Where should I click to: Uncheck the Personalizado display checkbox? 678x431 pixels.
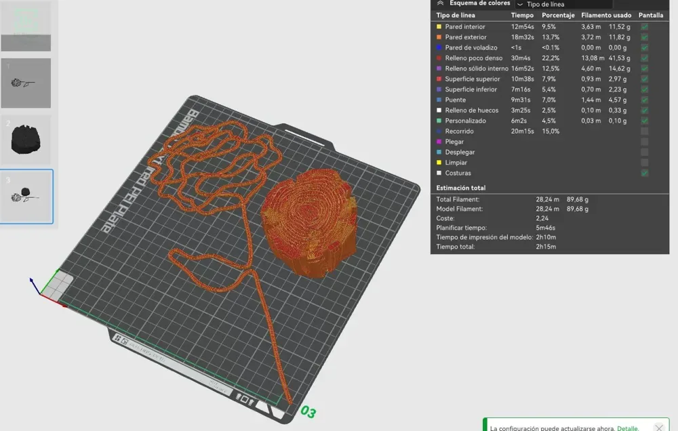(644, 121)
